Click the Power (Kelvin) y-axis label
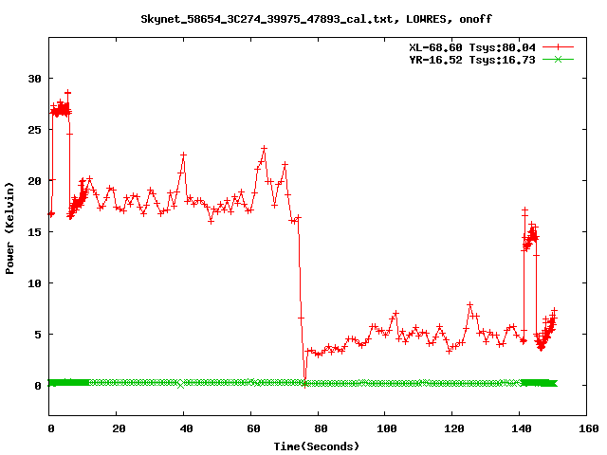The width and height of the screenshot is (607, 455). click(x=9, y=228)
